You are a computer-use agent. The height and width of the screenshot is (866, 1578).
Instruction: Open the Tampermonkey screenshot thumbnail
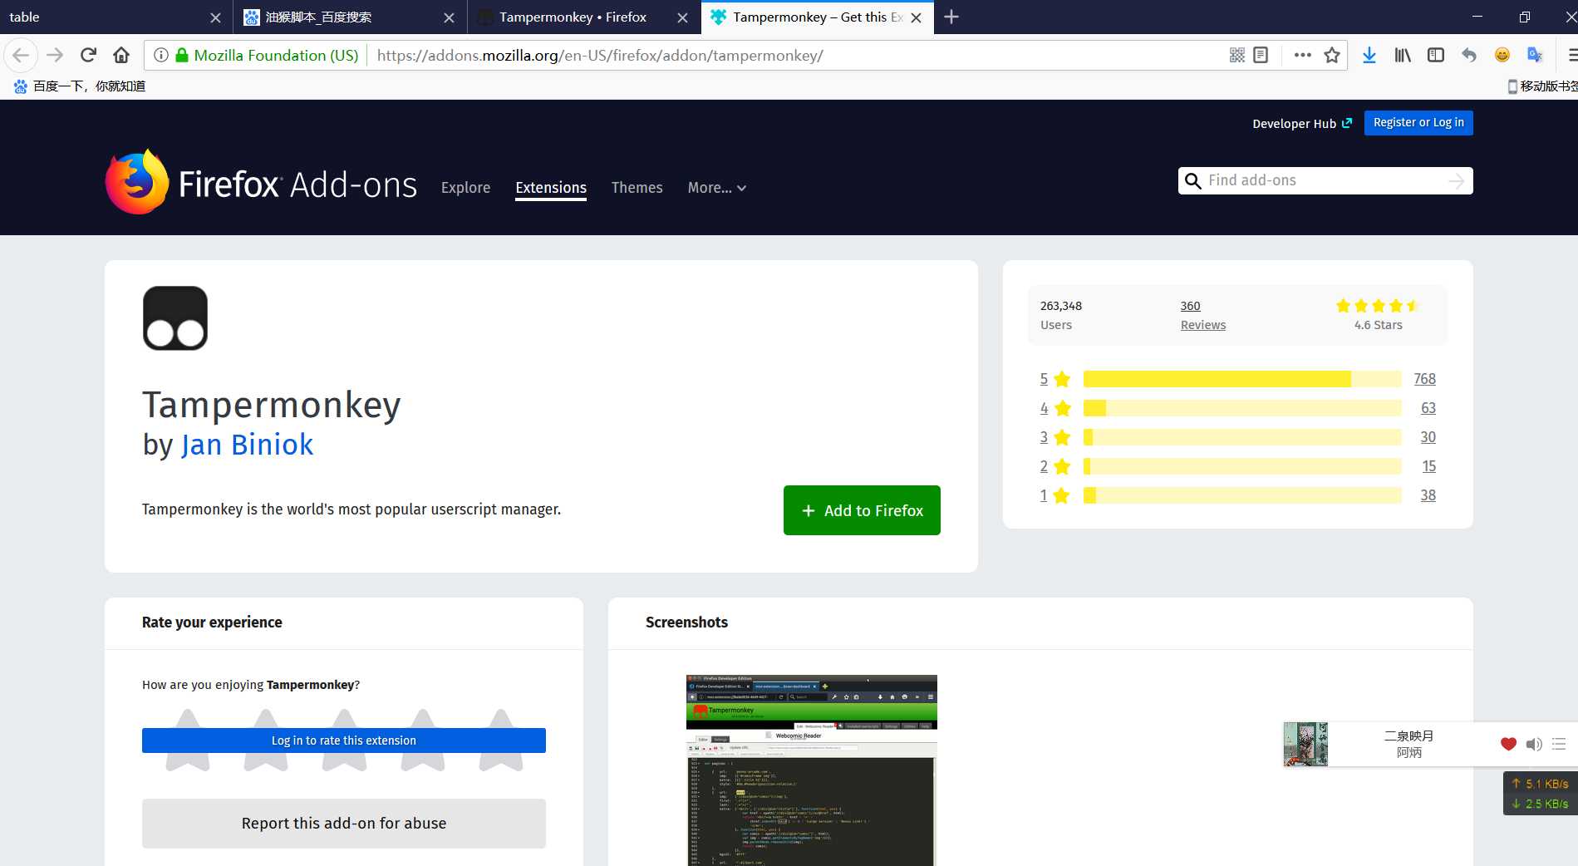point(812,770)
